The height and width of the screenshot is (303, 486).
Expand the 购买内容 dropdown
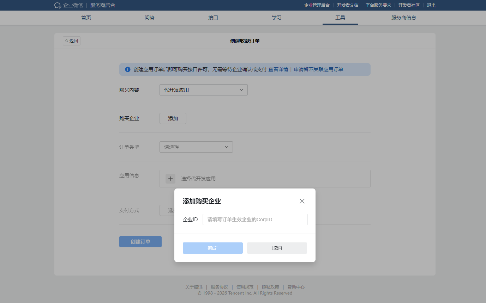point(203,90)
